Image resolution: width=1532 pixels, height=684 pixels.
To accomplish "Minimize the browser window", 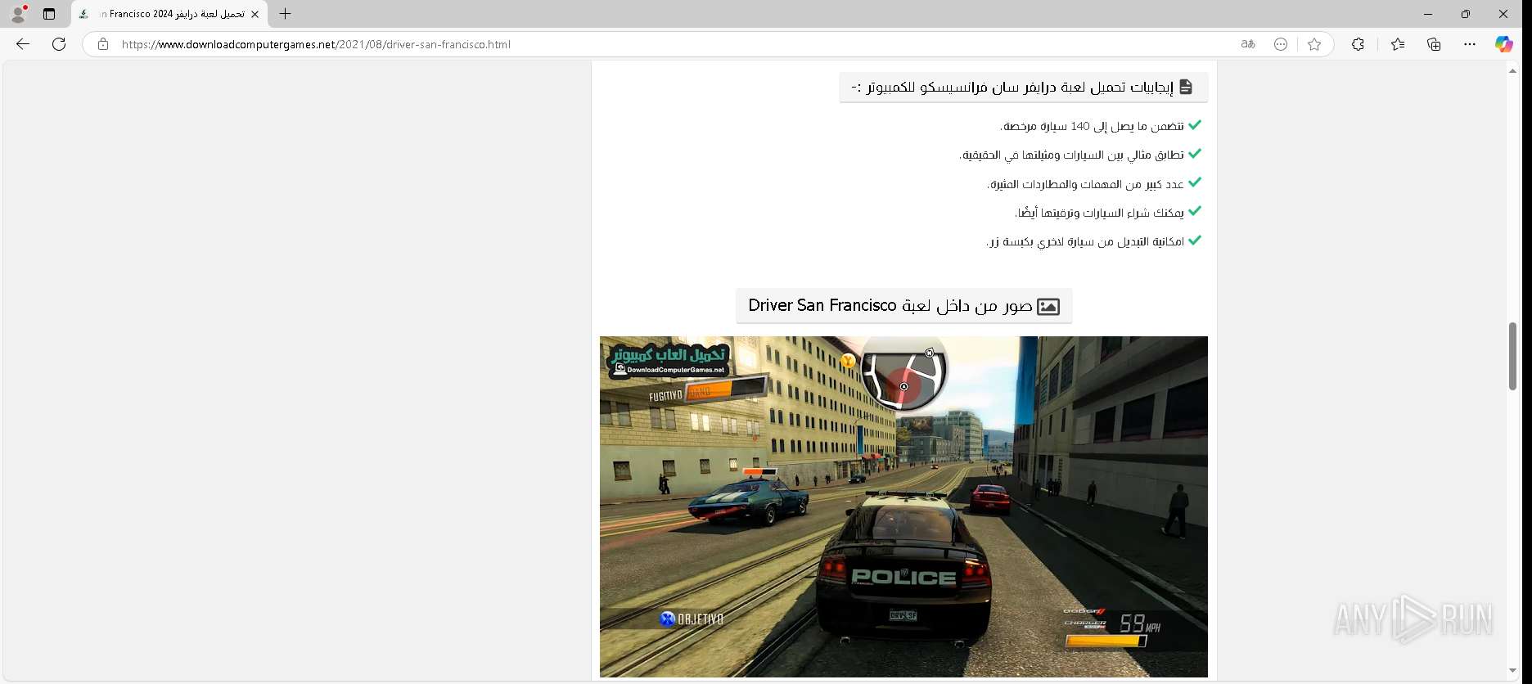I will click(x=1428, y=14).
